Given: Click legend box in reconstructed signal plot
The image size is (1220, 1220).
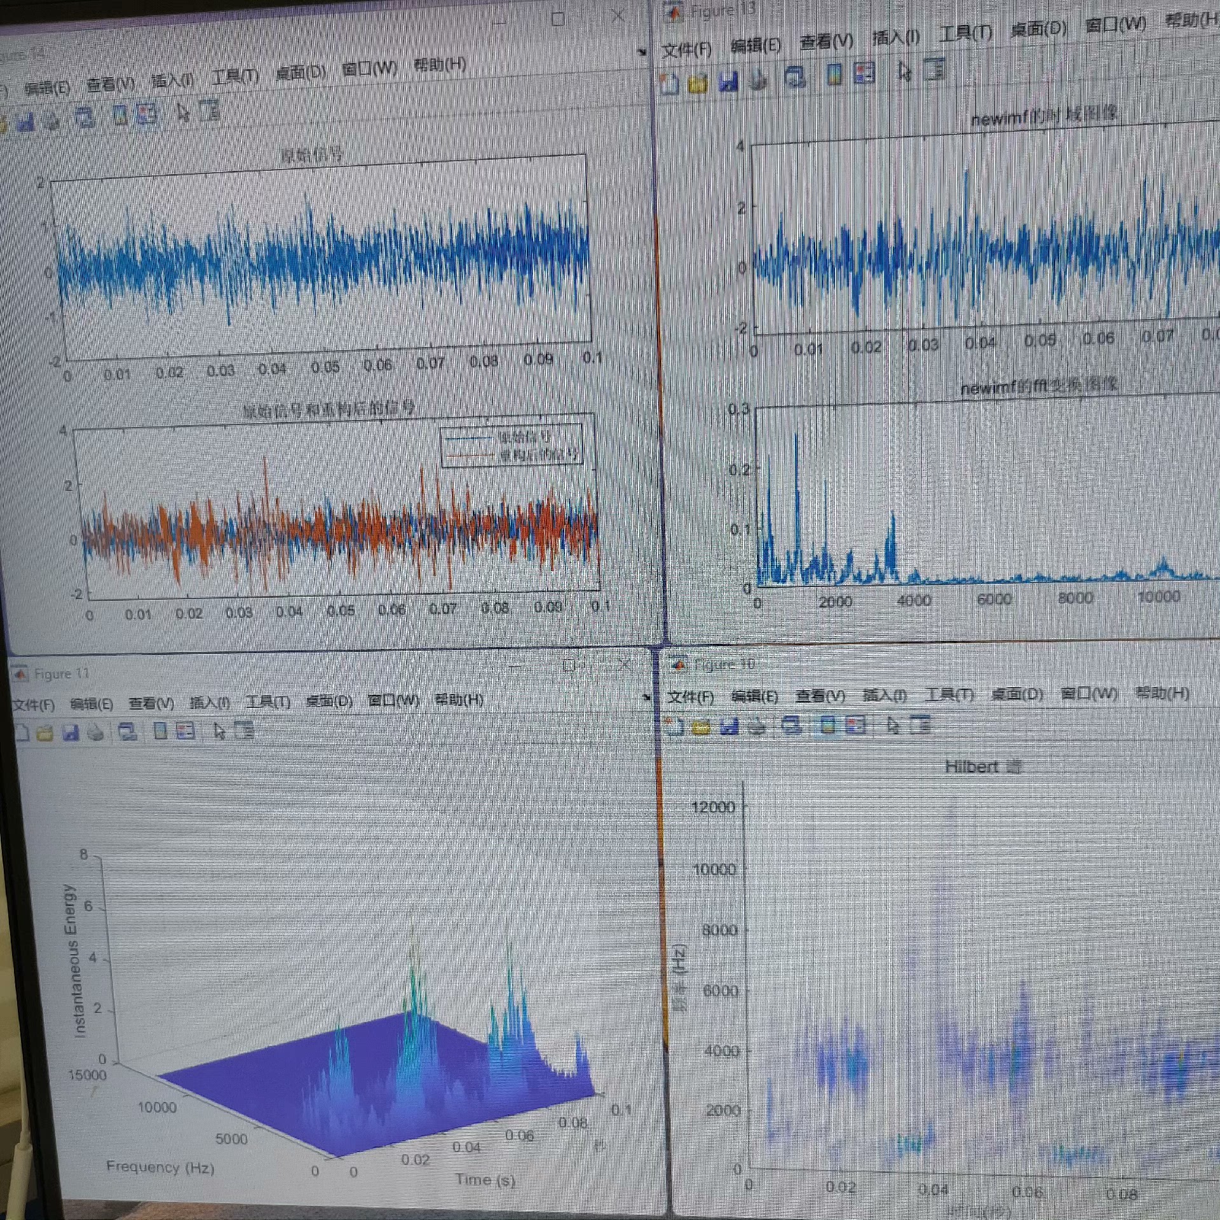Looking at the screenshot, I should (512, 446).
